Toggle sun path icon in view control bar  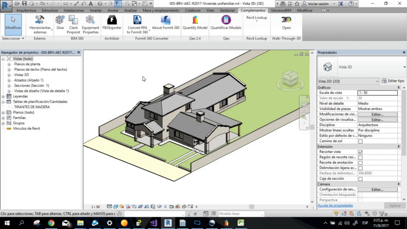[x=122, y=207]
